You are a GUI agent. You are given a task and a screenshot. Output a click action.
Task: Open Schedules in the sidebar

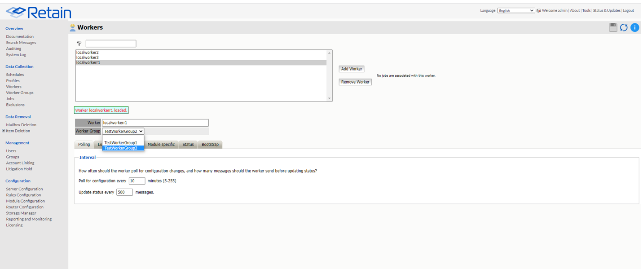[x=15, y=75]
